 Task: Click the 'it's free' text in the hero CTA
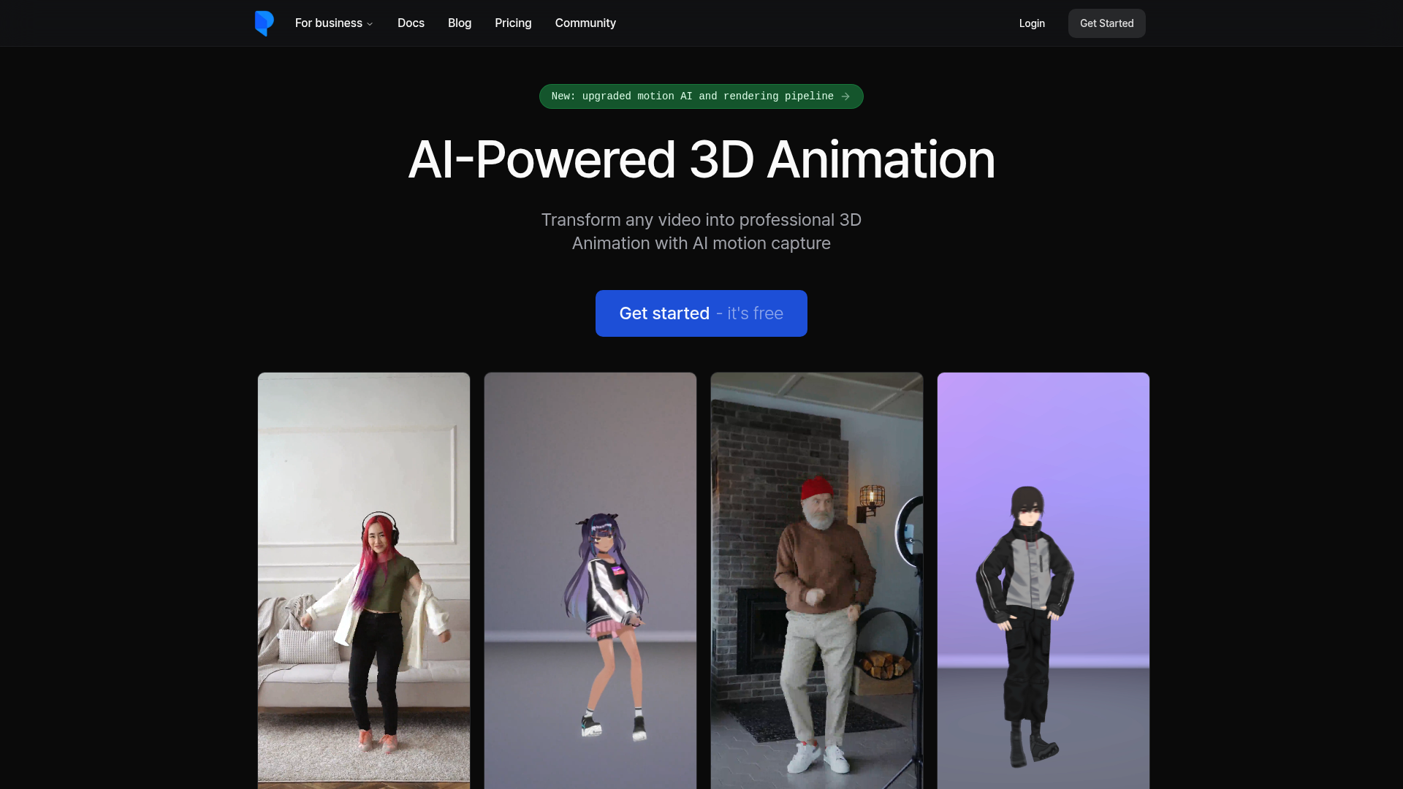pos(753,313)
